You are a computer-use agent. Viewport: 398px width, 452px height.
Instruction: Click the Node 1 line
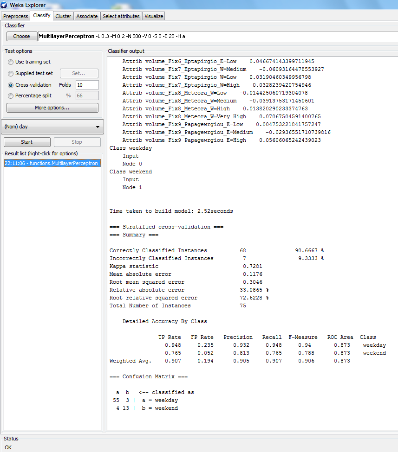point(132,188)
